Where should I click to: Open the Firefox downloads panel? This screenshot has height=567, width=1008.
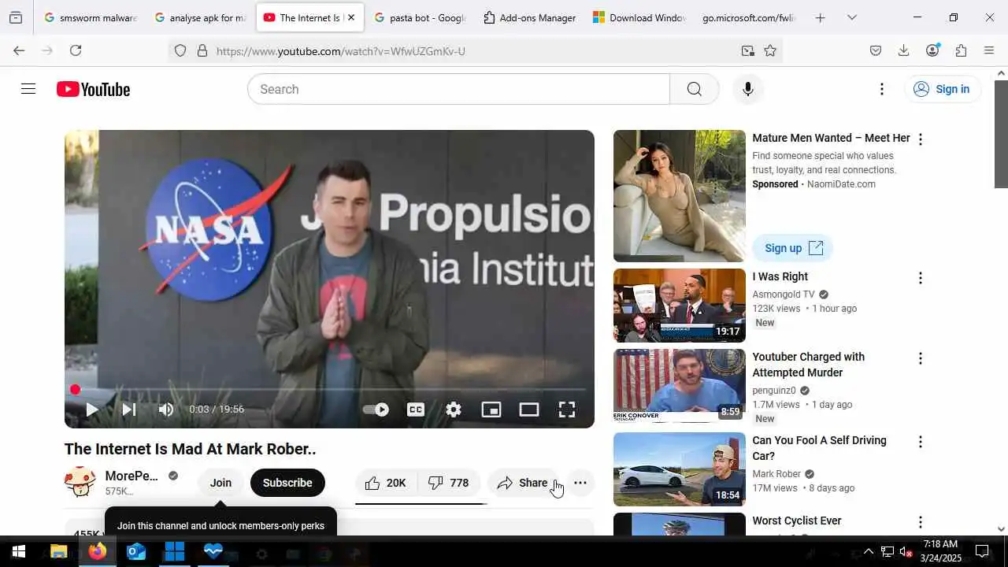903,50
